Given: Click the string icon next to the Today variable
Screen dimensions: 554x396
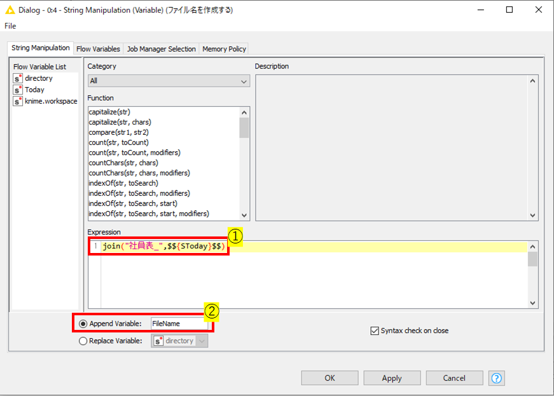Looking at the screenshot, I should [x=17, y=90].
